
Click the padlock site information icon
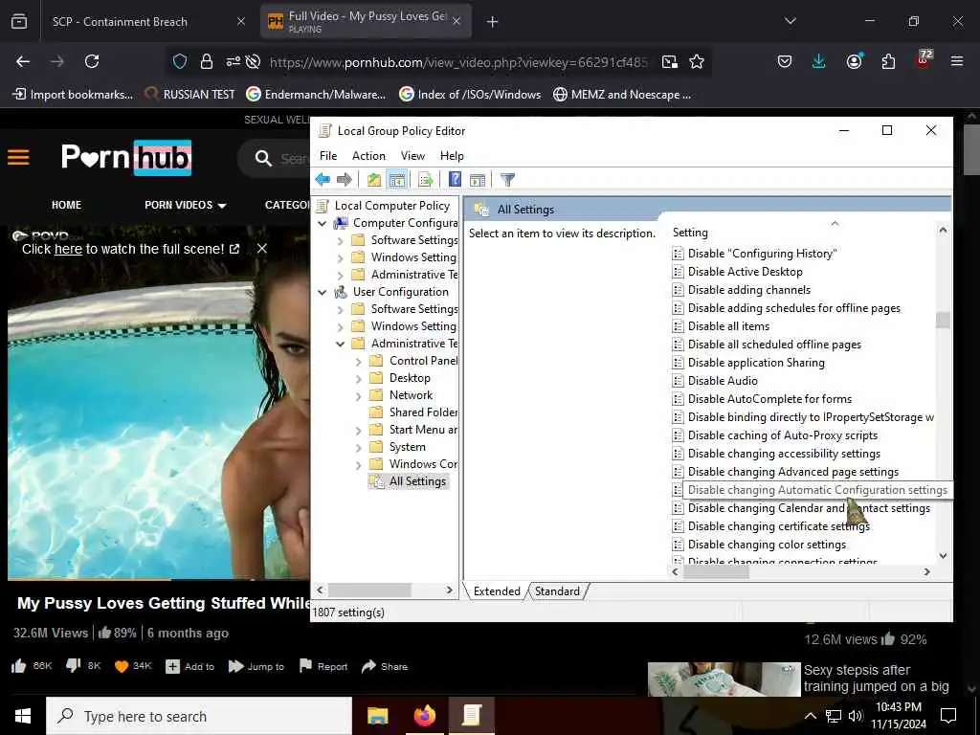point(207,61)
